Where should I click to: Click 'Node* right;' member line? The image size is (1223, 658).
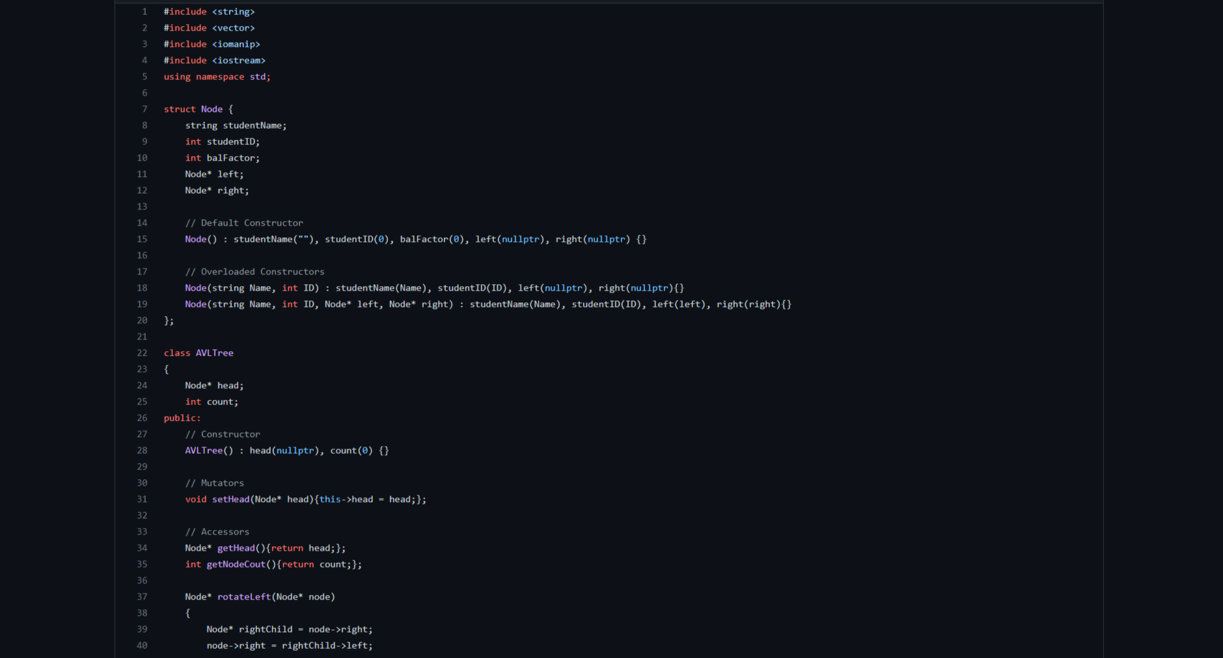217,191
